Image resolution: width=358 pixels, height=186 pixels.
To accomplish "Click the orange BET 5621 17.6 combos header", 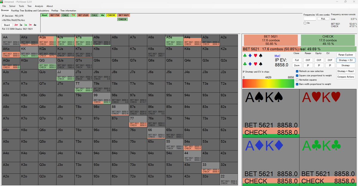I will 271,40.
